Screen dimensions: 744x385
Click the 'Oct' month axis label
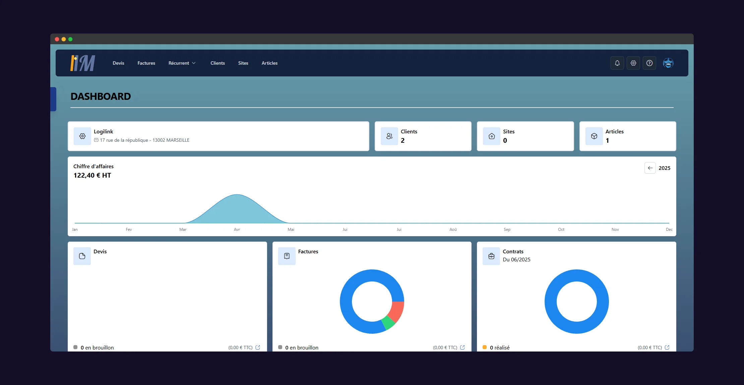click(x=561, y=229)
